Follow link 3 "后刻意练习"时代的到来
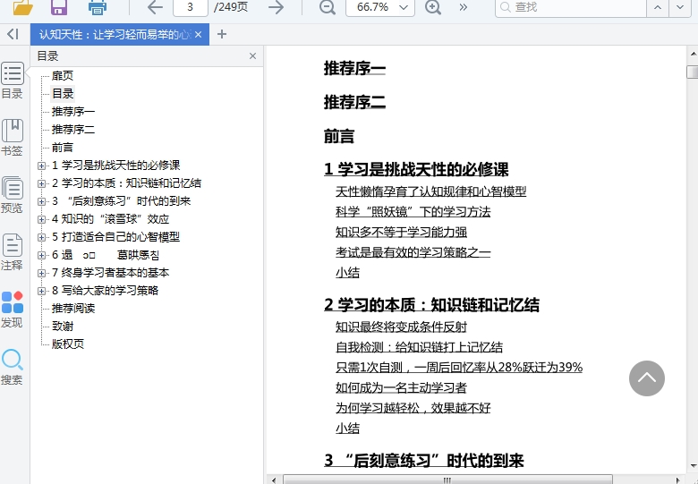This screenshot has height=484, width=698. point(424,461)
